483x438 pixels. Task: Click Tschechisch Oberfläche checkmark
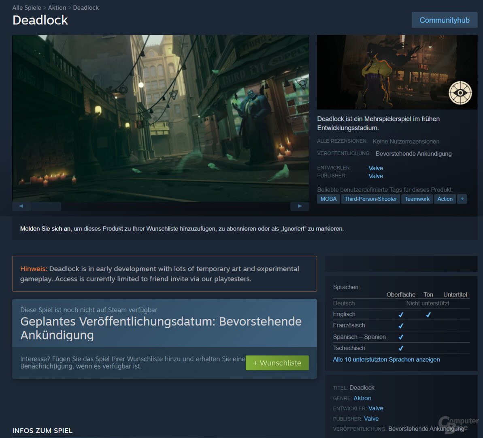click(401, 348)
